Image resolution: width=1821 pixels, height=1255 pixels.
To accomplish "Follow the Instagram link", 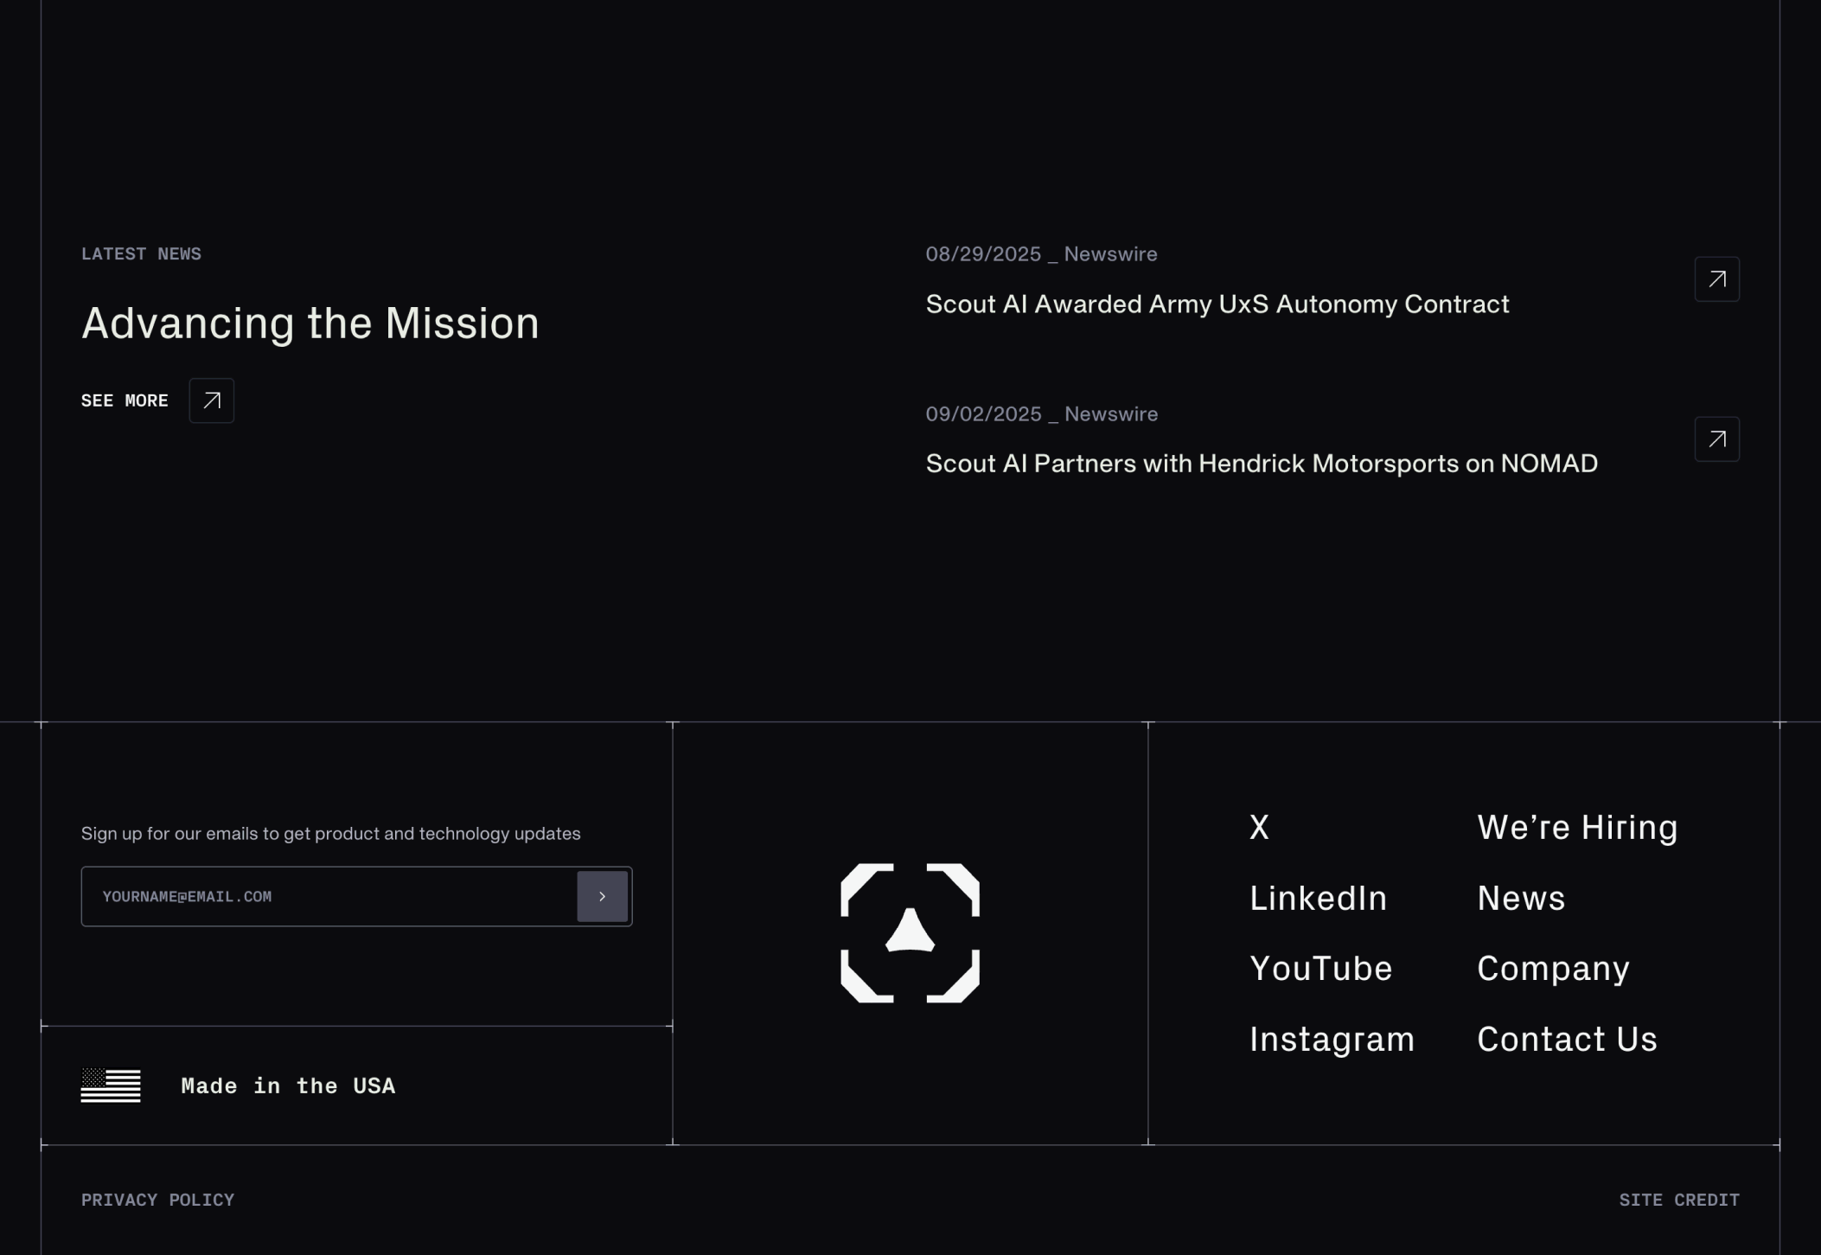I will pos(1332,1040).
